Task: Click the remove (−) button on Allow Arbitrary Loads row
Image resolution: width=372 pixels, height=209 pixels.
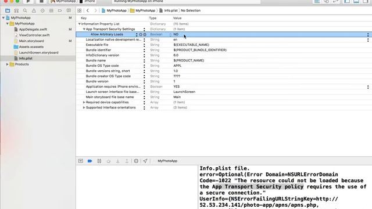Action: coord(145,35)
